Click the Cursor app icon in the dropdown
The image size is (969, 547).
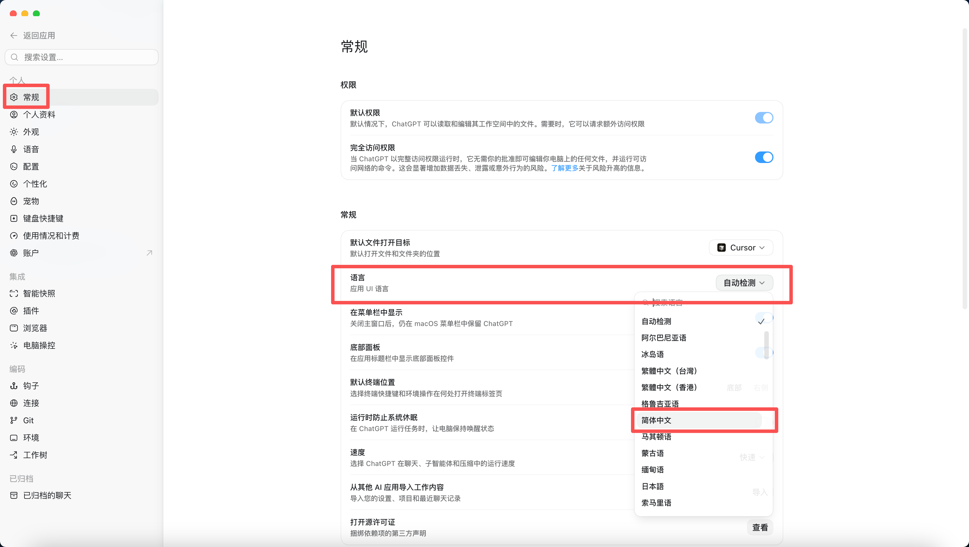[722, 248]
